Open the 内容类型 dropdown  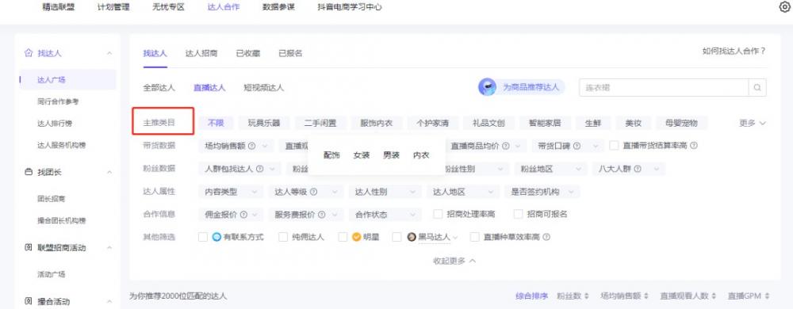[231, 192]
